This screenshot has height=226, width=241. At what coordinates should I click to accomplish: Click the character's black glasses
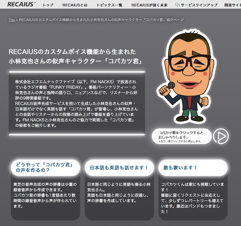click(x=190, y=63)
